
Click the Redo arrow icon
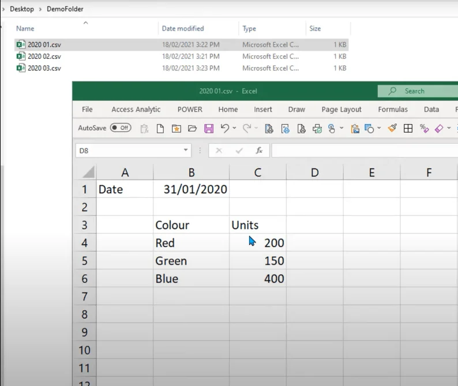[247, 128]
